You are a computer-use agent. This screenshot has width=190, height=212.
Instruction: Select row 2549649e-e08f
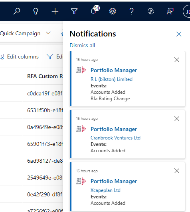tap(45, 178)
